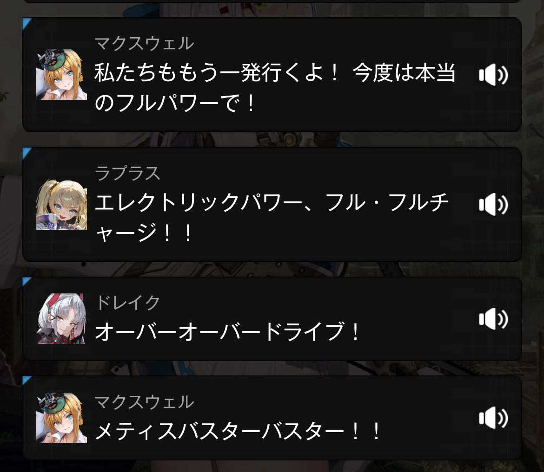Click ドレイク's silver-haired avatar
Screen dimensions: 544x472
pyautogui.click(x=61, y=318)
